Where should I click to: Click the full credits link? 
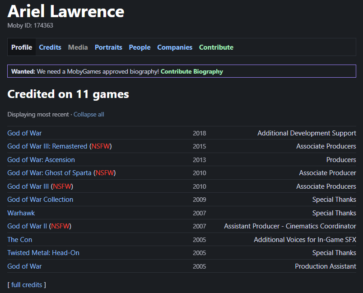(x=27, y=285)
